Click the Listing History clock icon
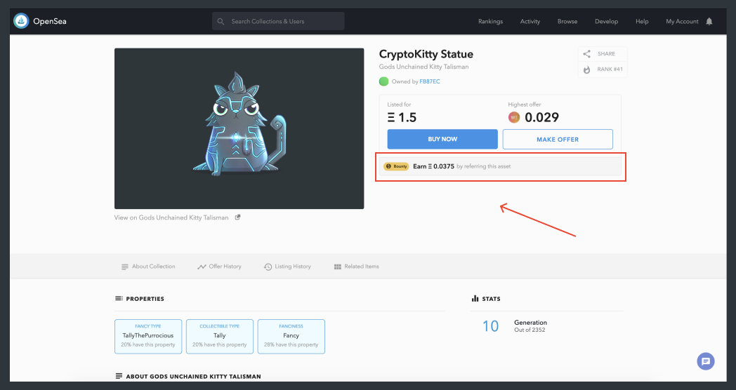 (x=268, y=267)
